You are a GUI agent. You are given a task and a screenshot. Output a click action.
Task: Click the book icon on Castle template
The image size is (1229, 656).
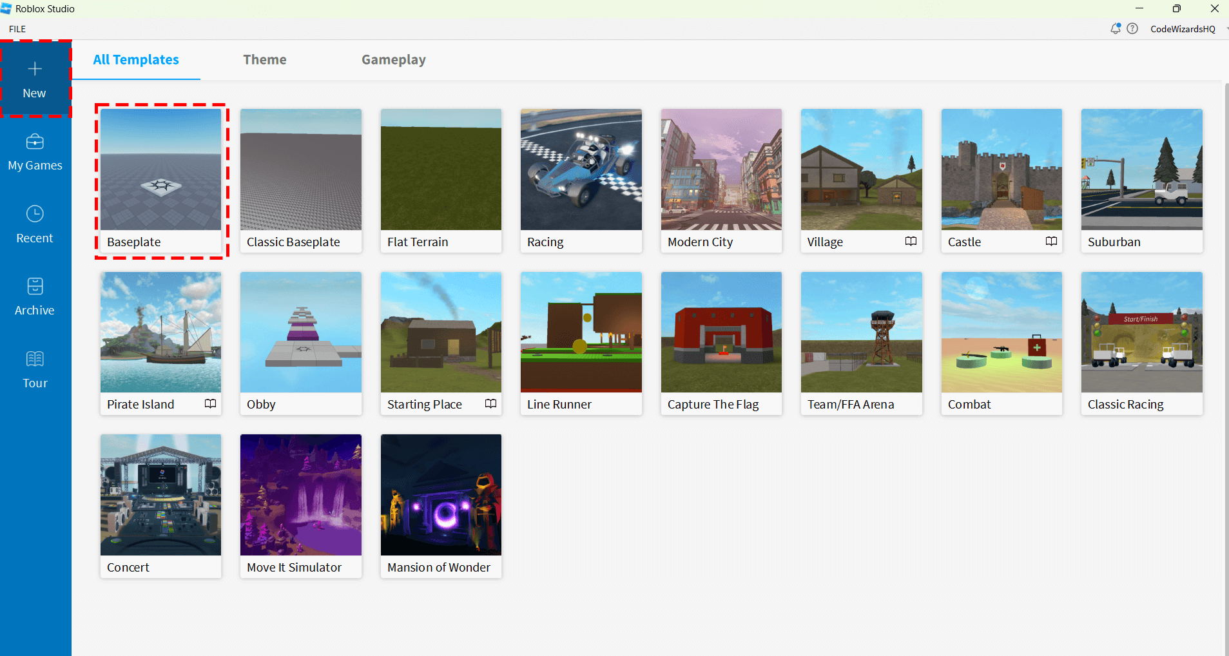1052,241
